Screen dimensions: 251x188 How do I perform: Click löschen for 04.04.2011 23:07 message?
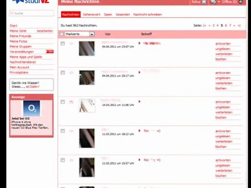coord(221,60)
